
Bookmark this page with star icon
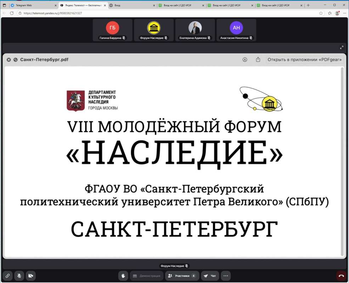321,13
